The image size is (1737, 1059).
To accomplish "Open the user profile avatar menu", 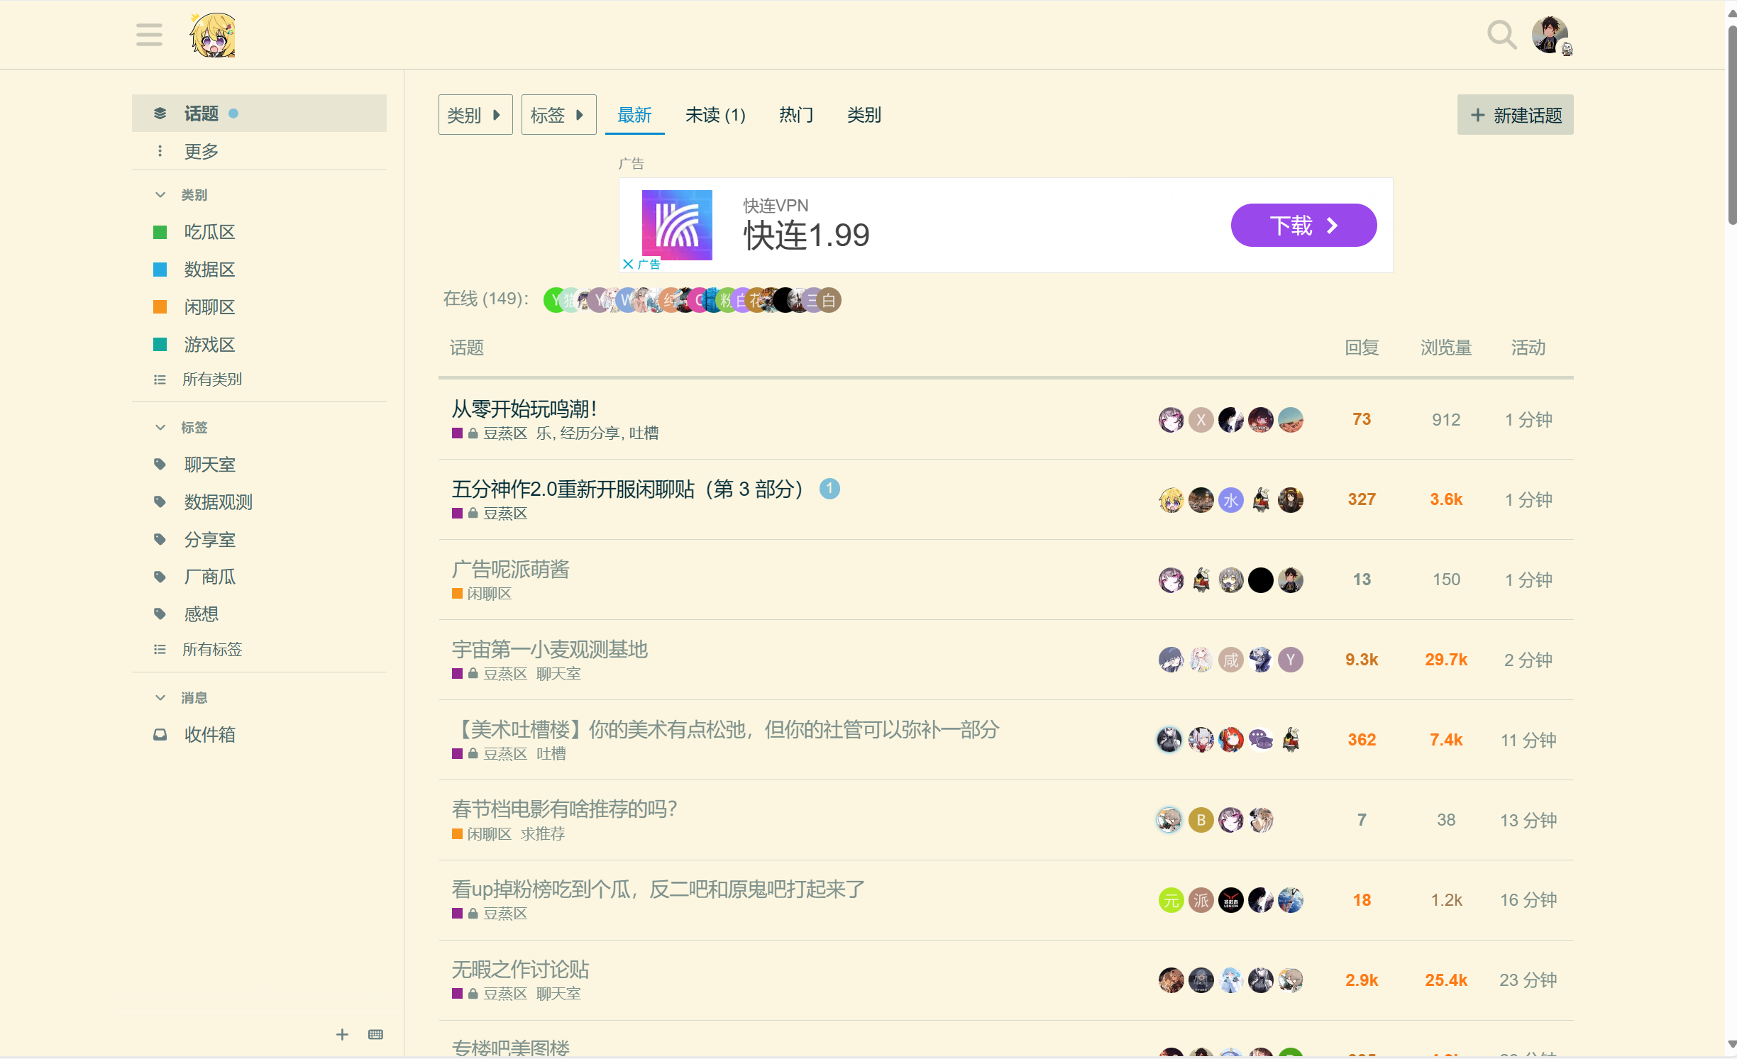I will (x=1550, y=35).
